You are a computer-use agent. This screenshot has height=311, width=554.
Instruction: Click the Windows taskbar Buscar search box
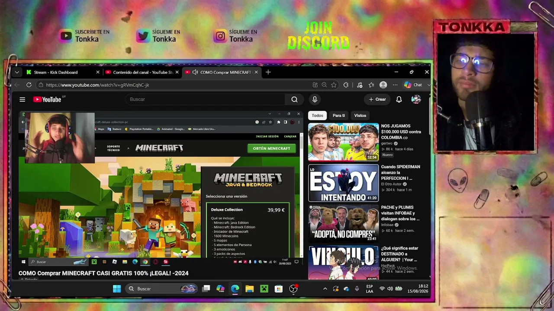click(x=161, y=289)
